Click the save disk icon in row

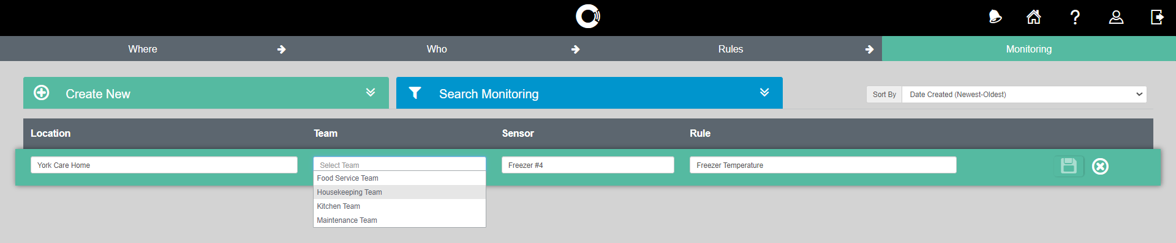pyautogui.click(x=1069, y=166)
